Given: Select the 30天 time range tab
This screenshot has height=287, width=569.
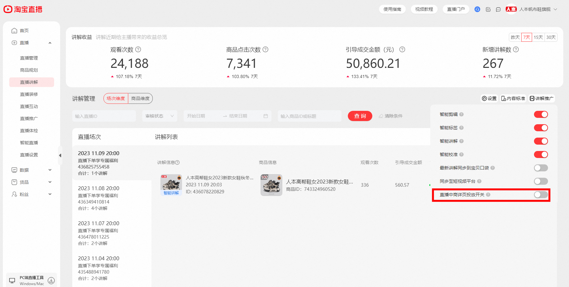Looking at the screenshot, I should point(551,37).
